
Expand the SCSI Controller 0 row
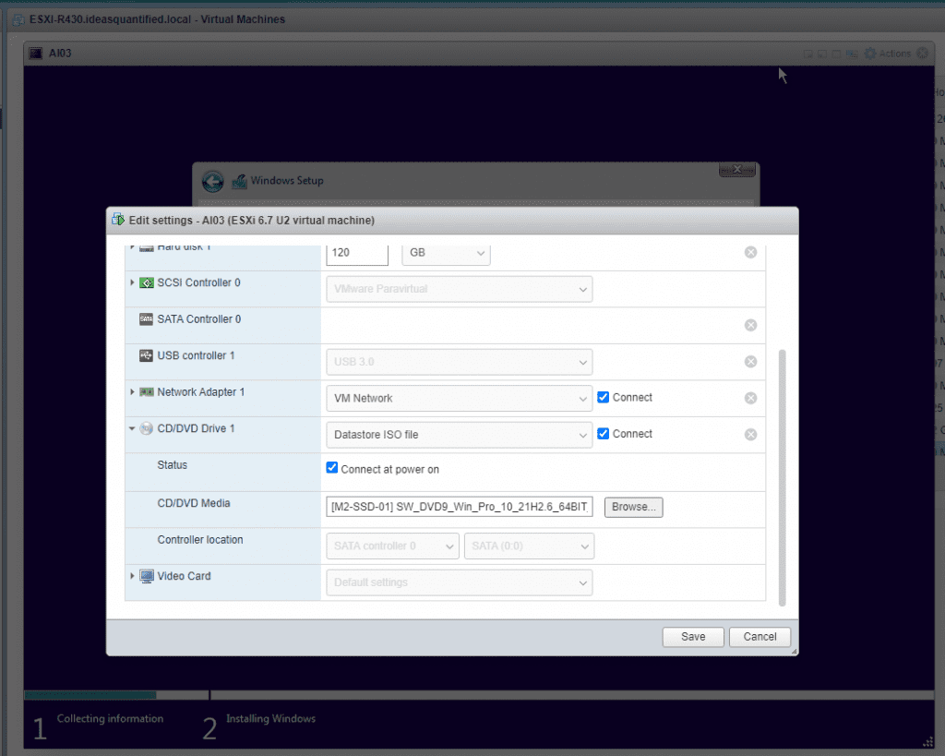coord(132,282)
